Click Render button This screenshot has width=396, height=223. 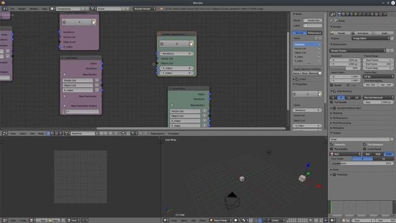tap(340, 33)
